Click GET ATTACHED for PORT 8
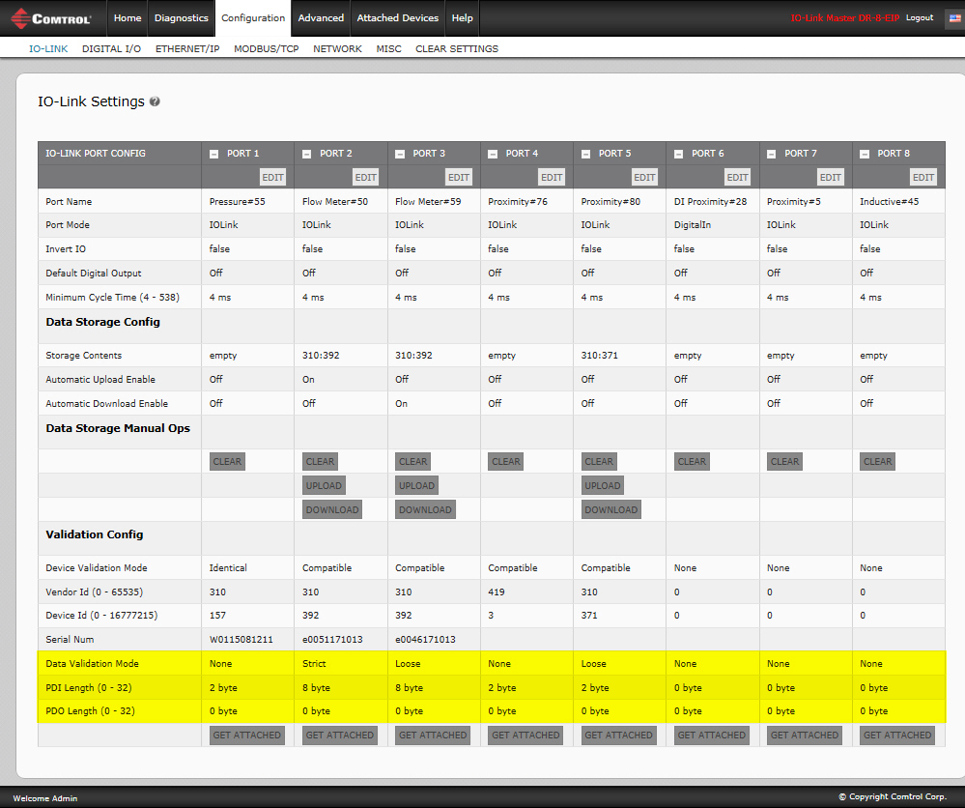This screenshot has height=808, width=965. (x=897, y=736)
